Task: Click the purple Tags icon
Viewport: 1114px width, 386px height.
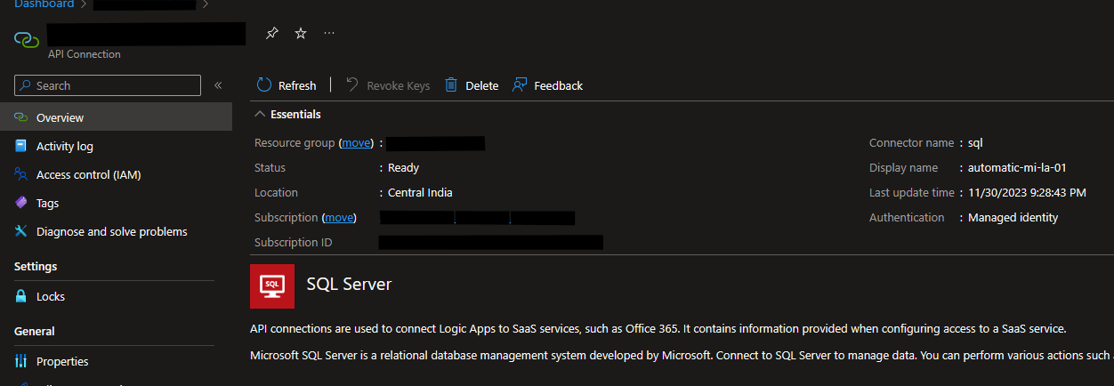Action: 21,203
